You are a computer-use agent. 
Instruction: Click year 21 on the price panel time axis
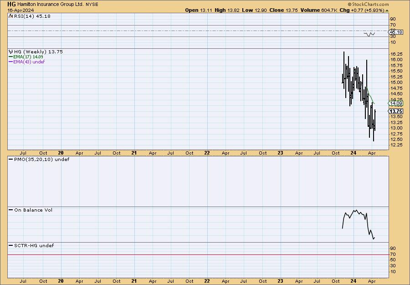[x=134, y=153]
